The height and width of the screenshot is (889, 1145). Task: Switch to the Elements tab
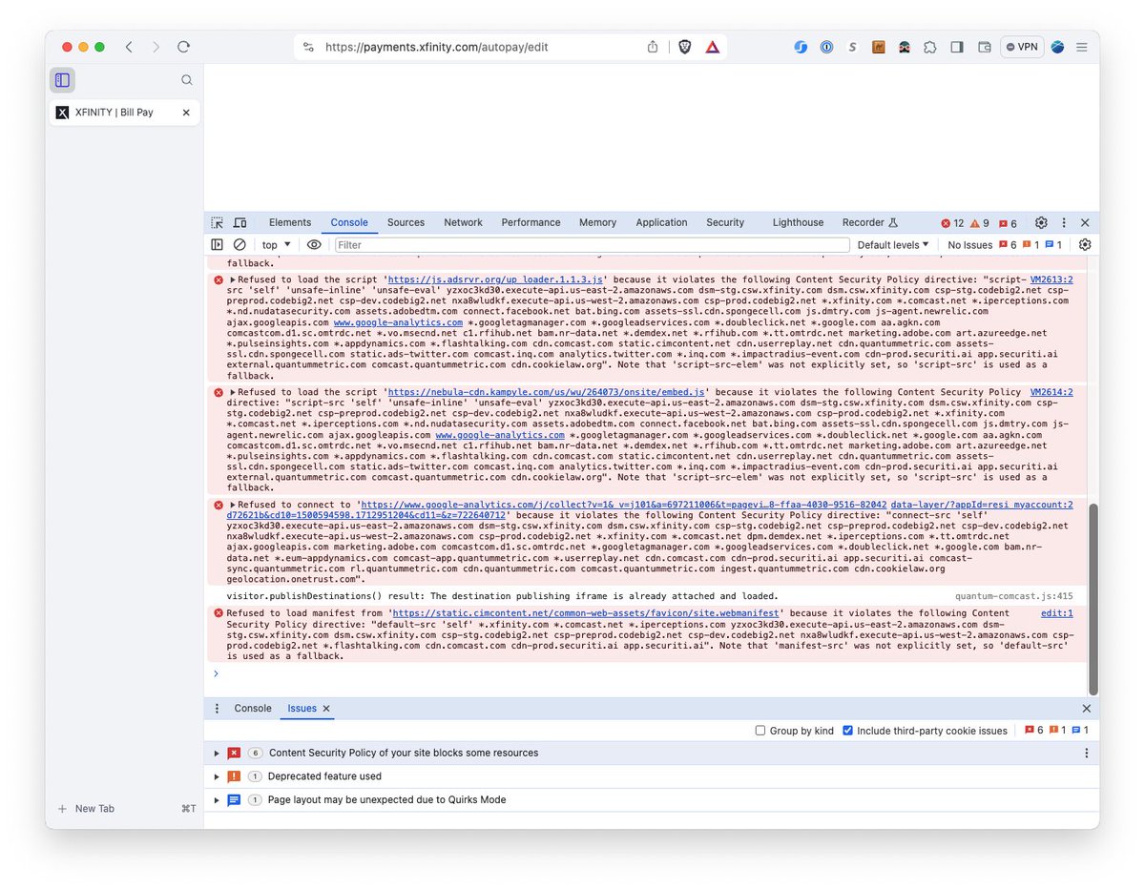290,222
